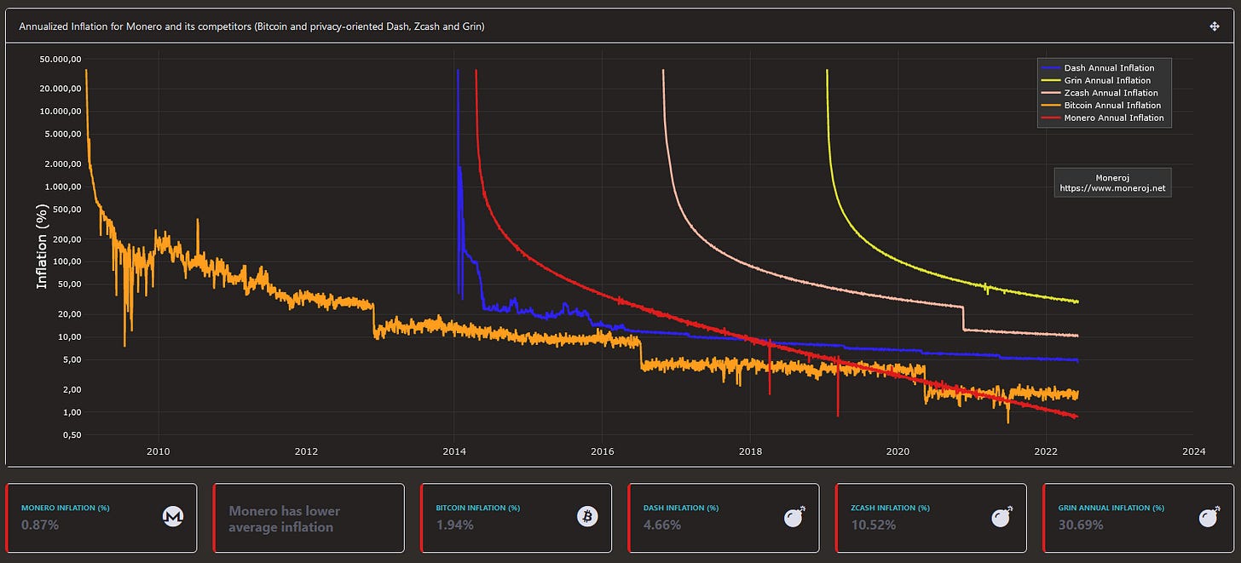1241x563 pixels.
Task: Click the 200,00 y-axis tick label
Action: (x=67, y=239)
